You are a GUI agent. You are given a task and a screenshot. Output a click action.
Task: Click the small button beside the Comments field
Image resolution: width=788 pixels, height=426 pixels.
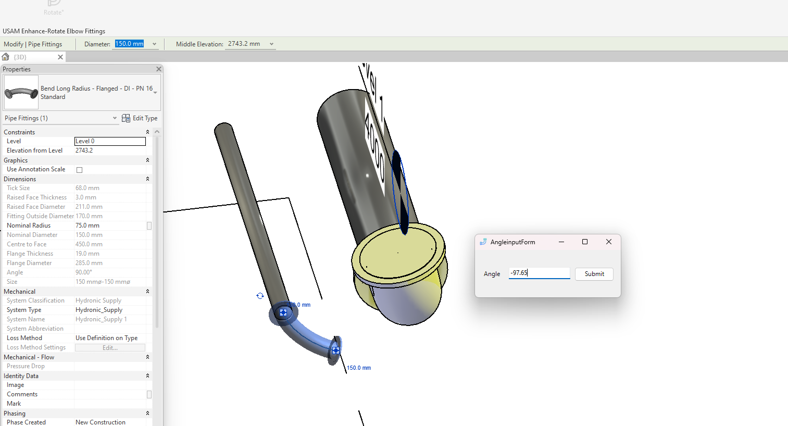click(149, 394)
